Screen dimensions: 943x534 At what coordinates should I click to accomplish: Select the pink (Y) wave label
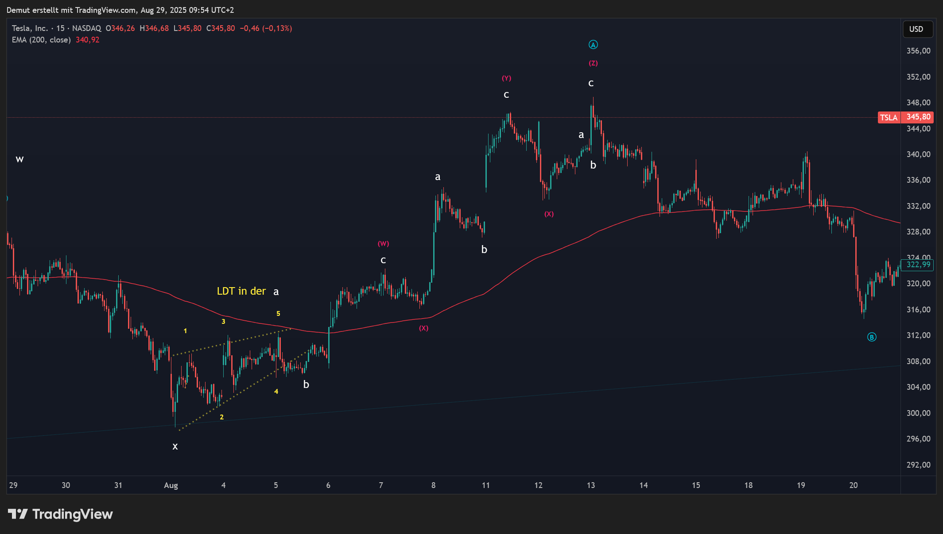[506, 78]
